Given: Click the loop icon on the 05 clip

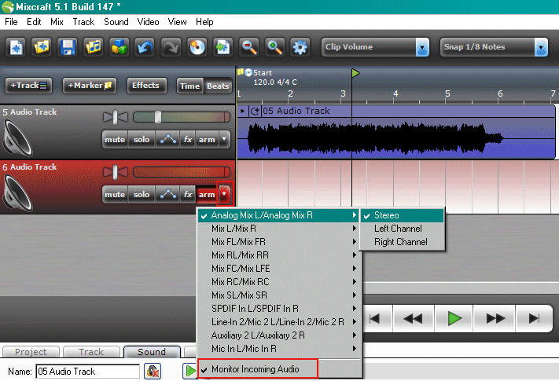Looking at the screenshot, I should pos(255,111).
